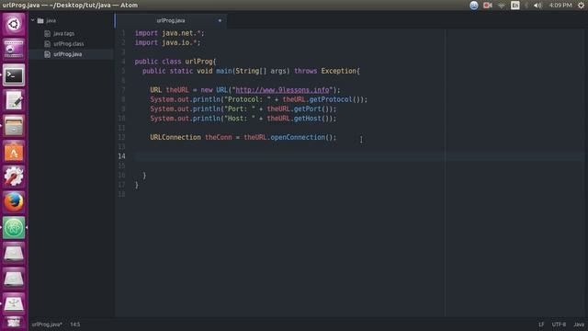Image resolution: width=588 pixels, height=331 pixels.
Task: Change the UTF-8 encoding selector
Action: coord(559,325)
